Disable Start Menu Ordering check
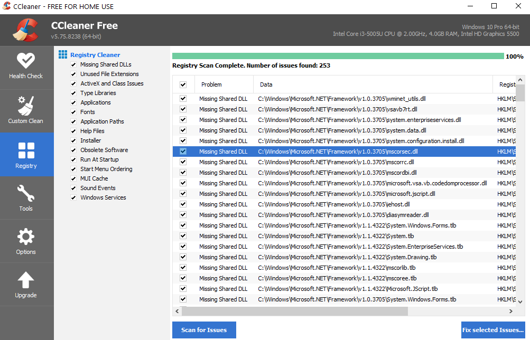Image resolution: width=530 pixels, height=340 pixels. 73,169
